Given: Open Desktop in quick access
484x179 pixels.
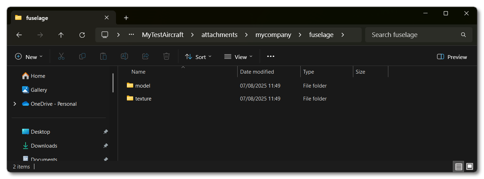Looking at the screenshot, I should click(36, 132).
